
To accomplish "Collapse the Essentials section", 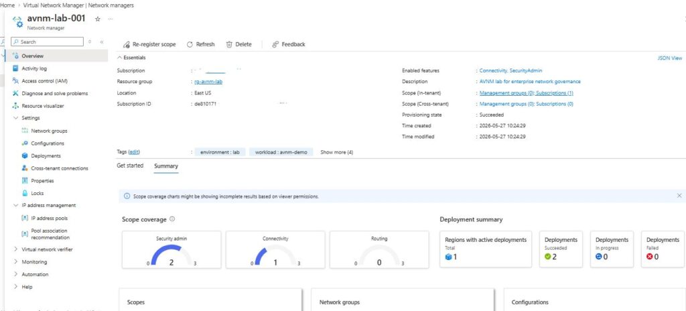I will click(x=119, y=58).
